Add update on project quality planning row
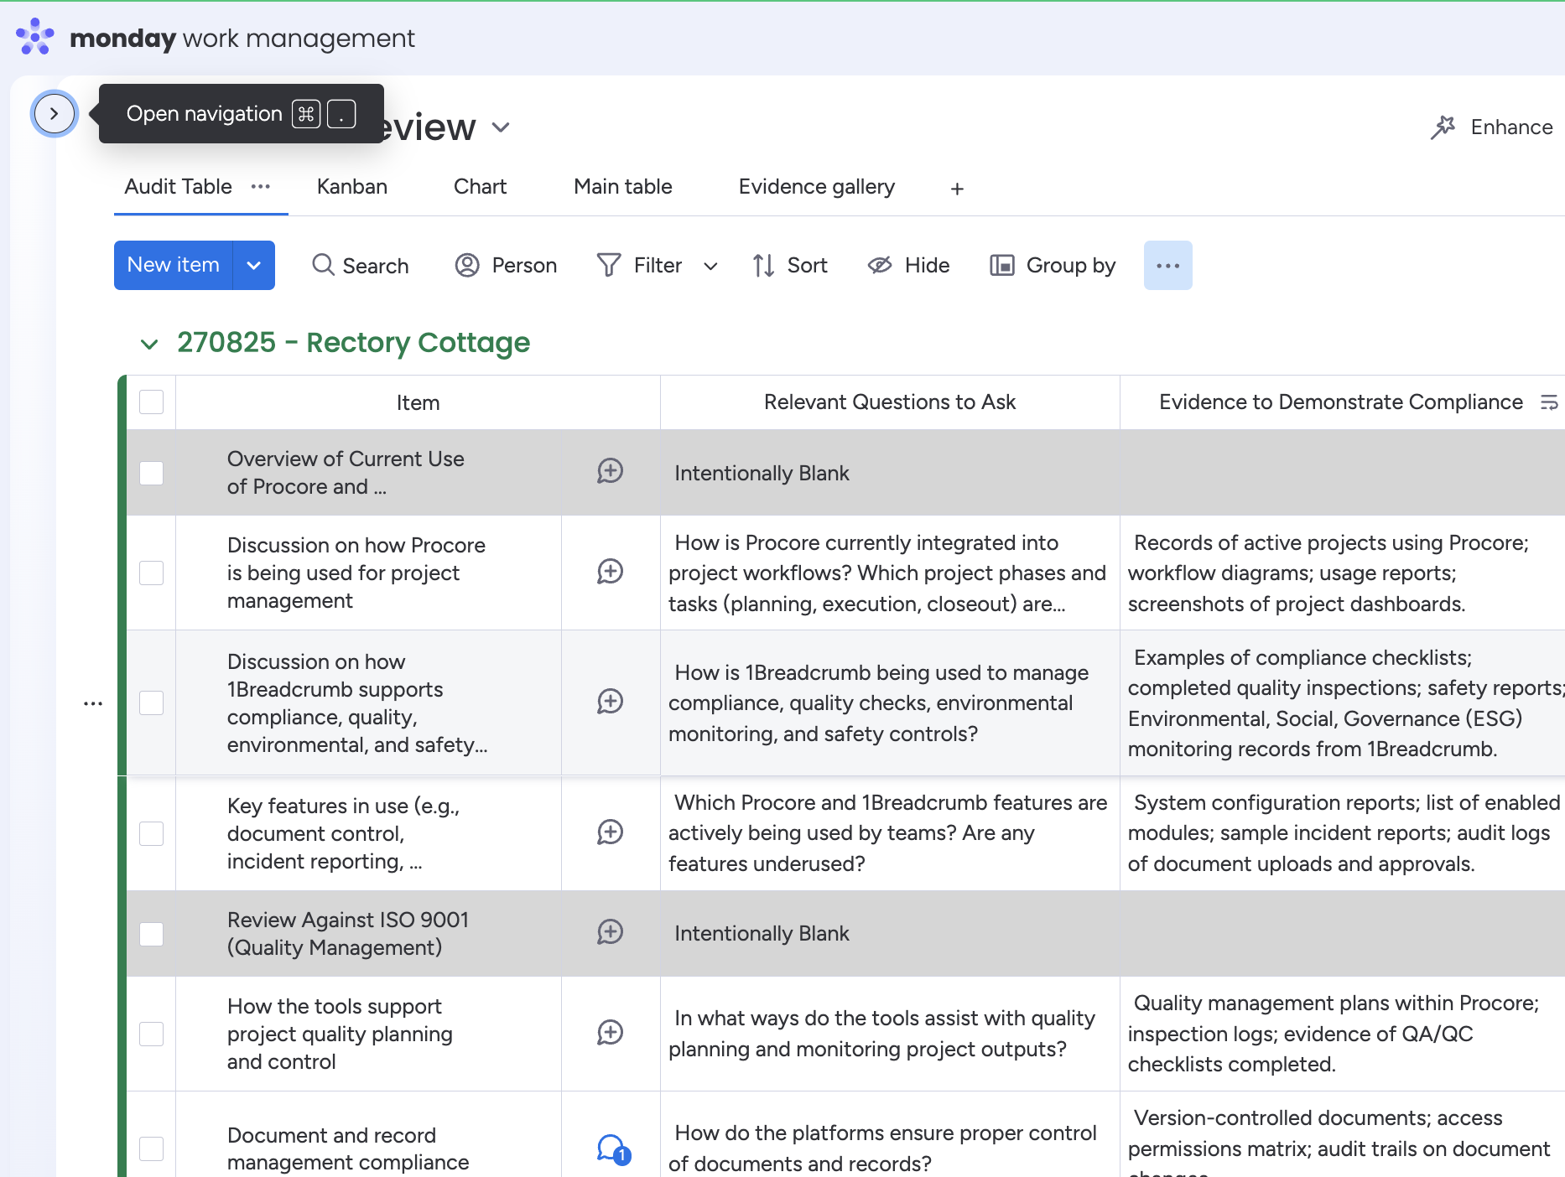1565x1177 pixels. (610, 1032)
